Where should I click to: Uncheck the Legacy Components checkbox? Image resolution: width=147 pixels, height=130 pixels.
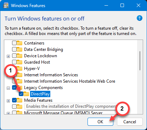tap(14, 88)
